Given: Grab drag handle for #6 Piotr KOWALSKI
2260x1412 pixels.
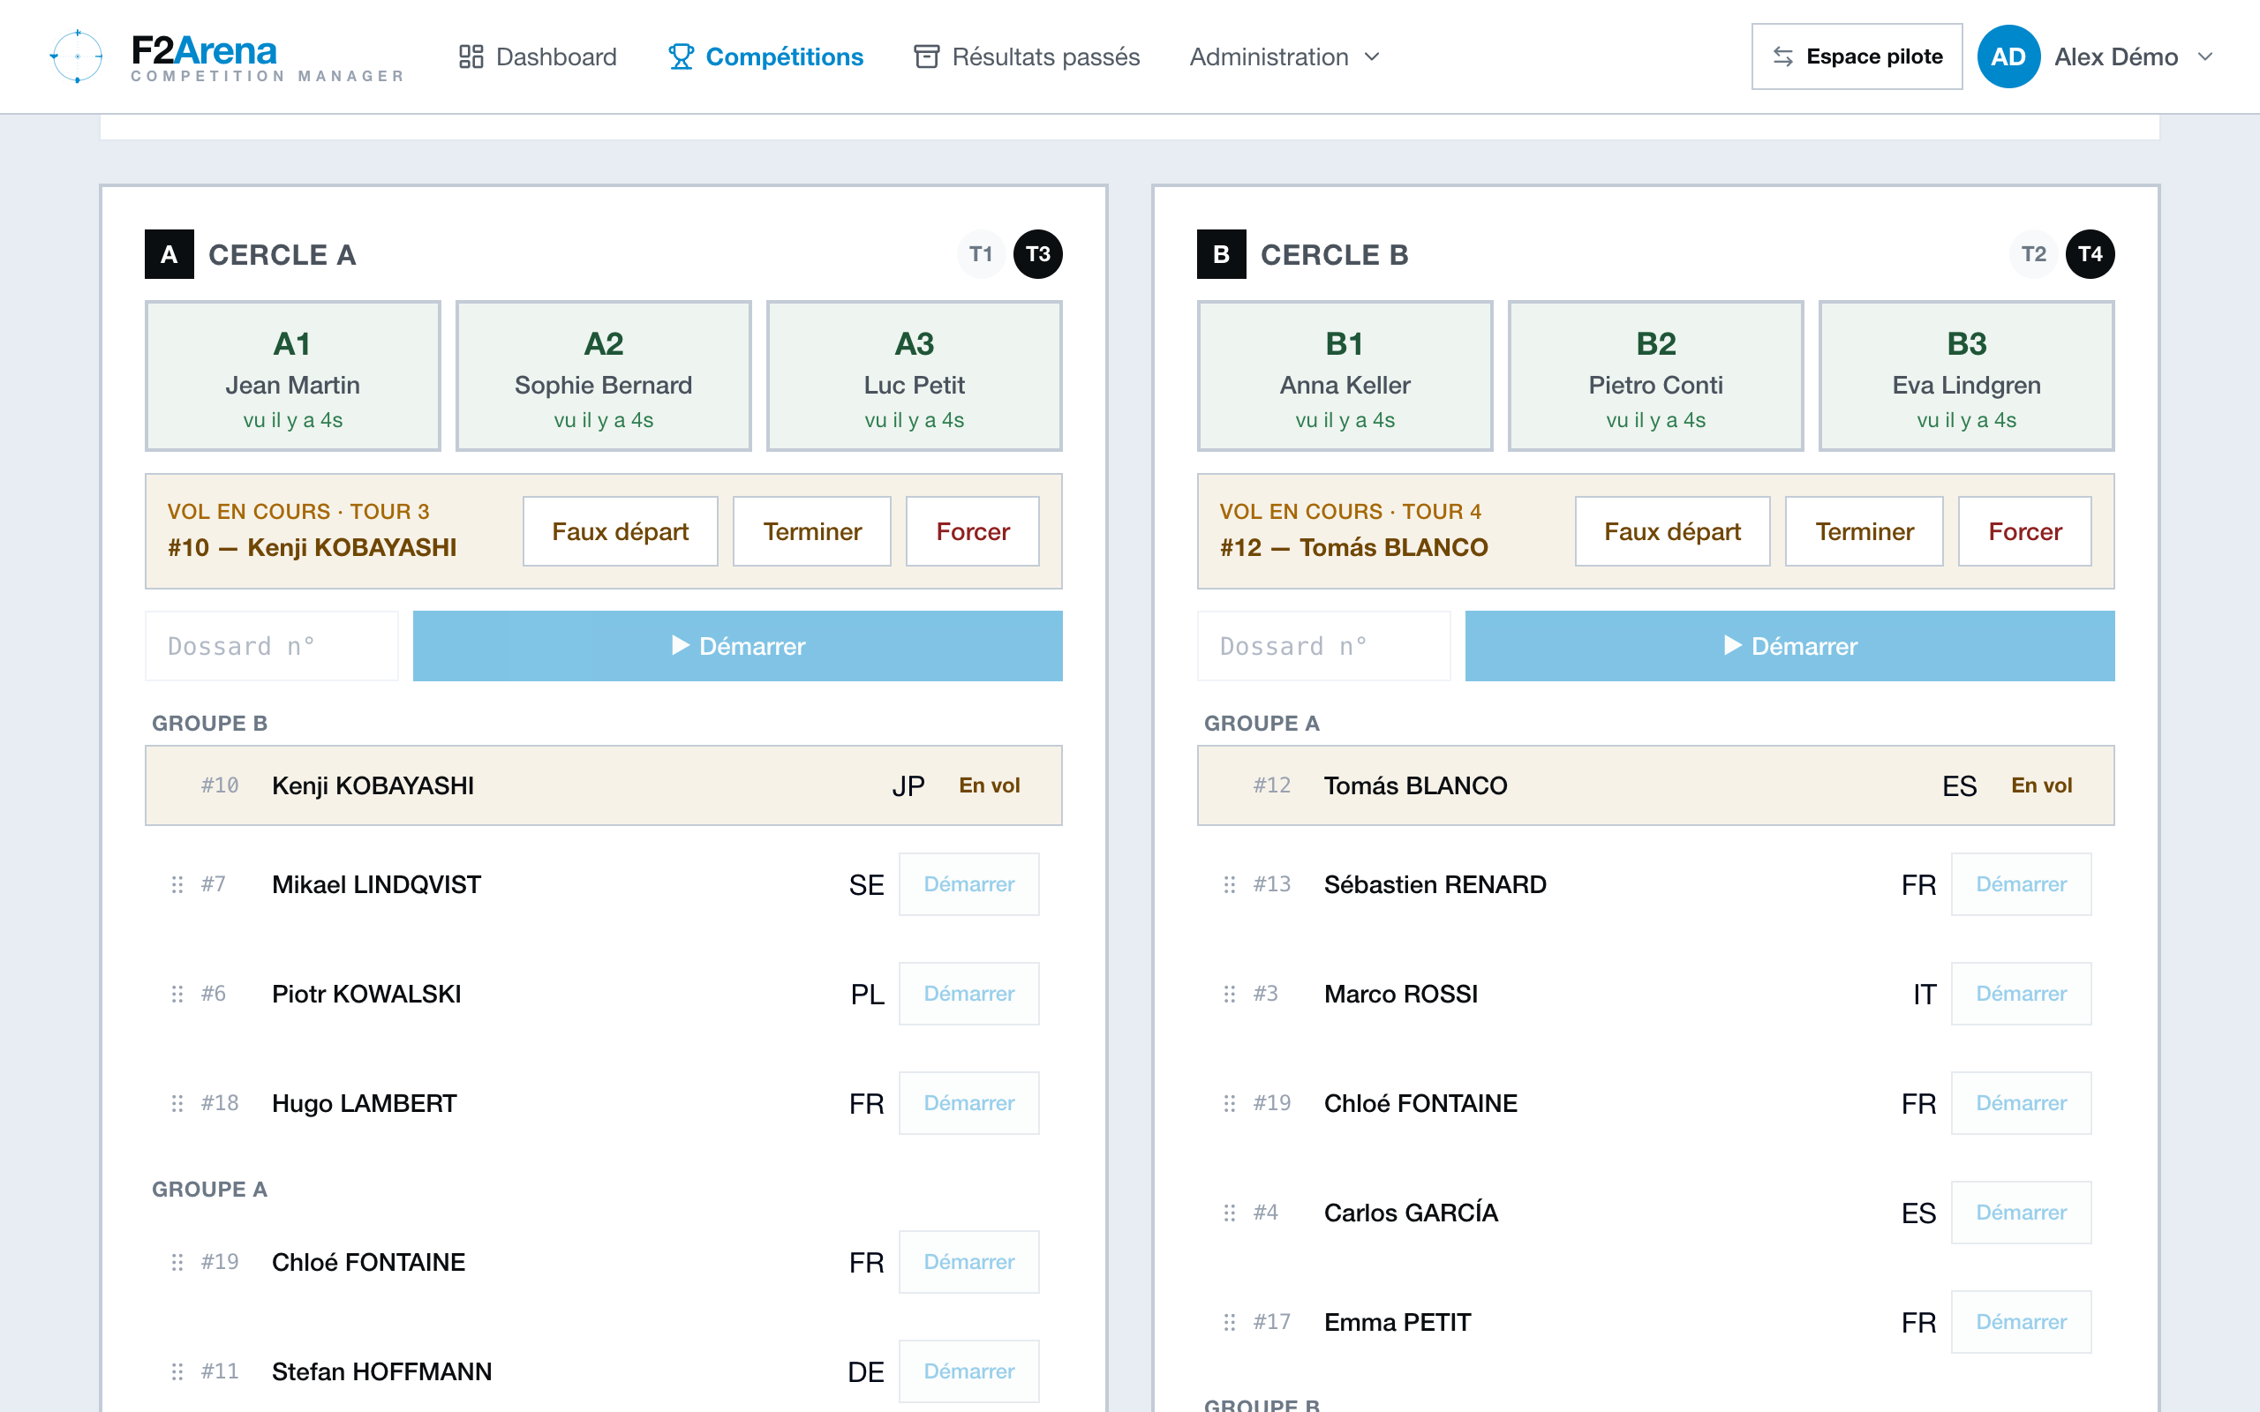Looking at the screenshot, I should point(177,994).
